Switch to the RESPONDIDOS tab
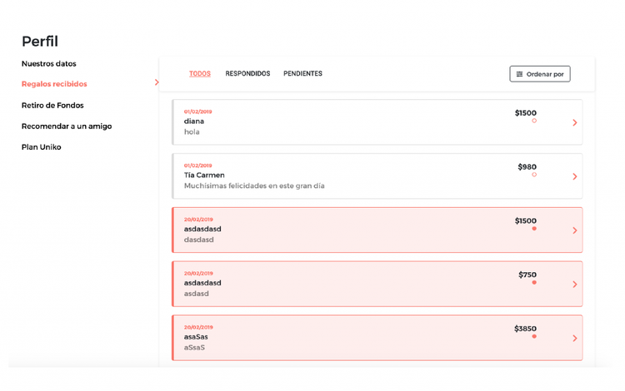This screenshot has height=391, width=625. (247, 73)
